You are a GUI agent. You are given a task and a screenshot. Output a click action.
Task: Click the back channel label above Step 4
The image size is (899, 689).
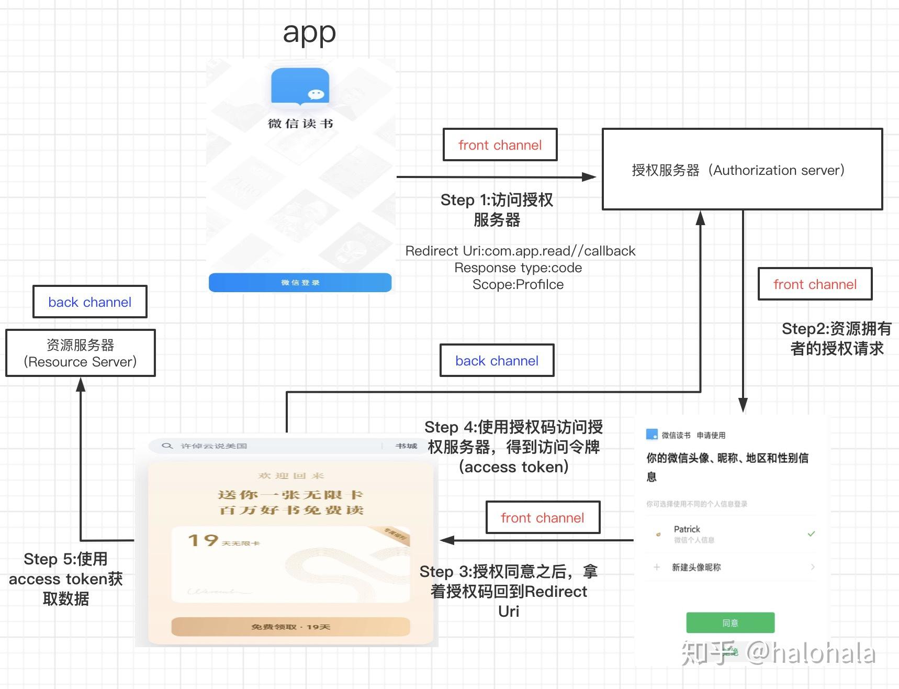click(497, 360)
